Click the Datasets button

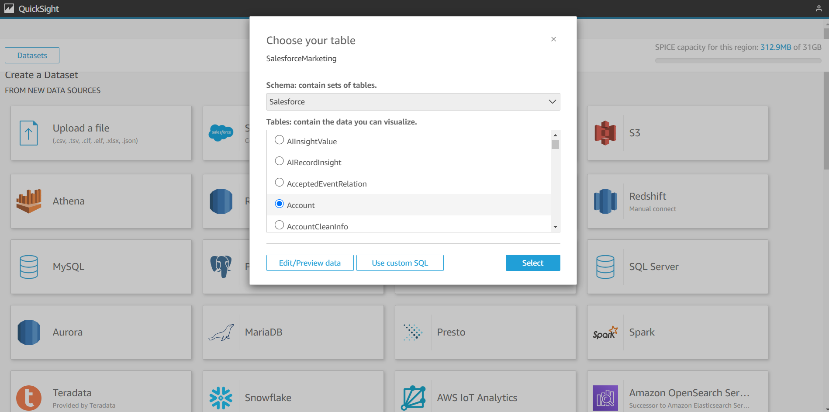tap(32, 55)
